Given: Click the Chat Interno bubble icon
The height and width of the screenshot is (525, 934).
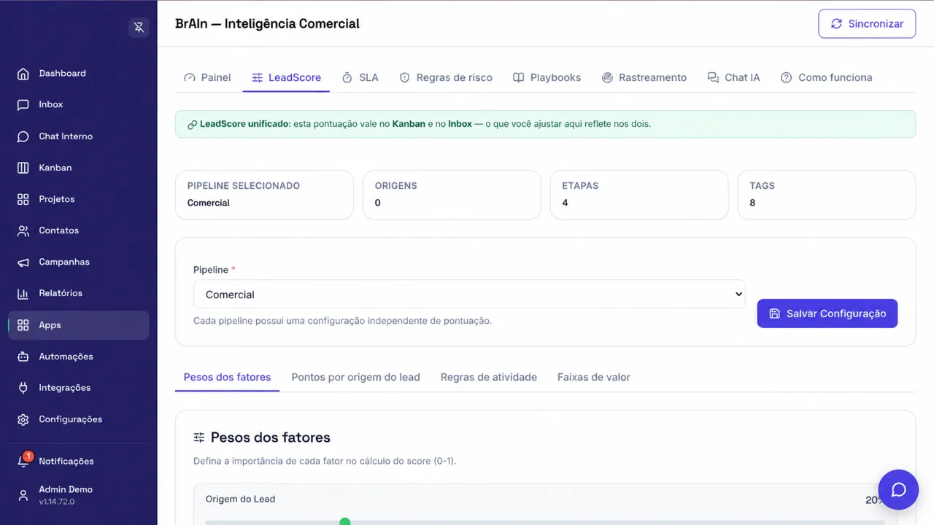Looking at the screenshot, I should pyautogui.click(x=23, y=136).
